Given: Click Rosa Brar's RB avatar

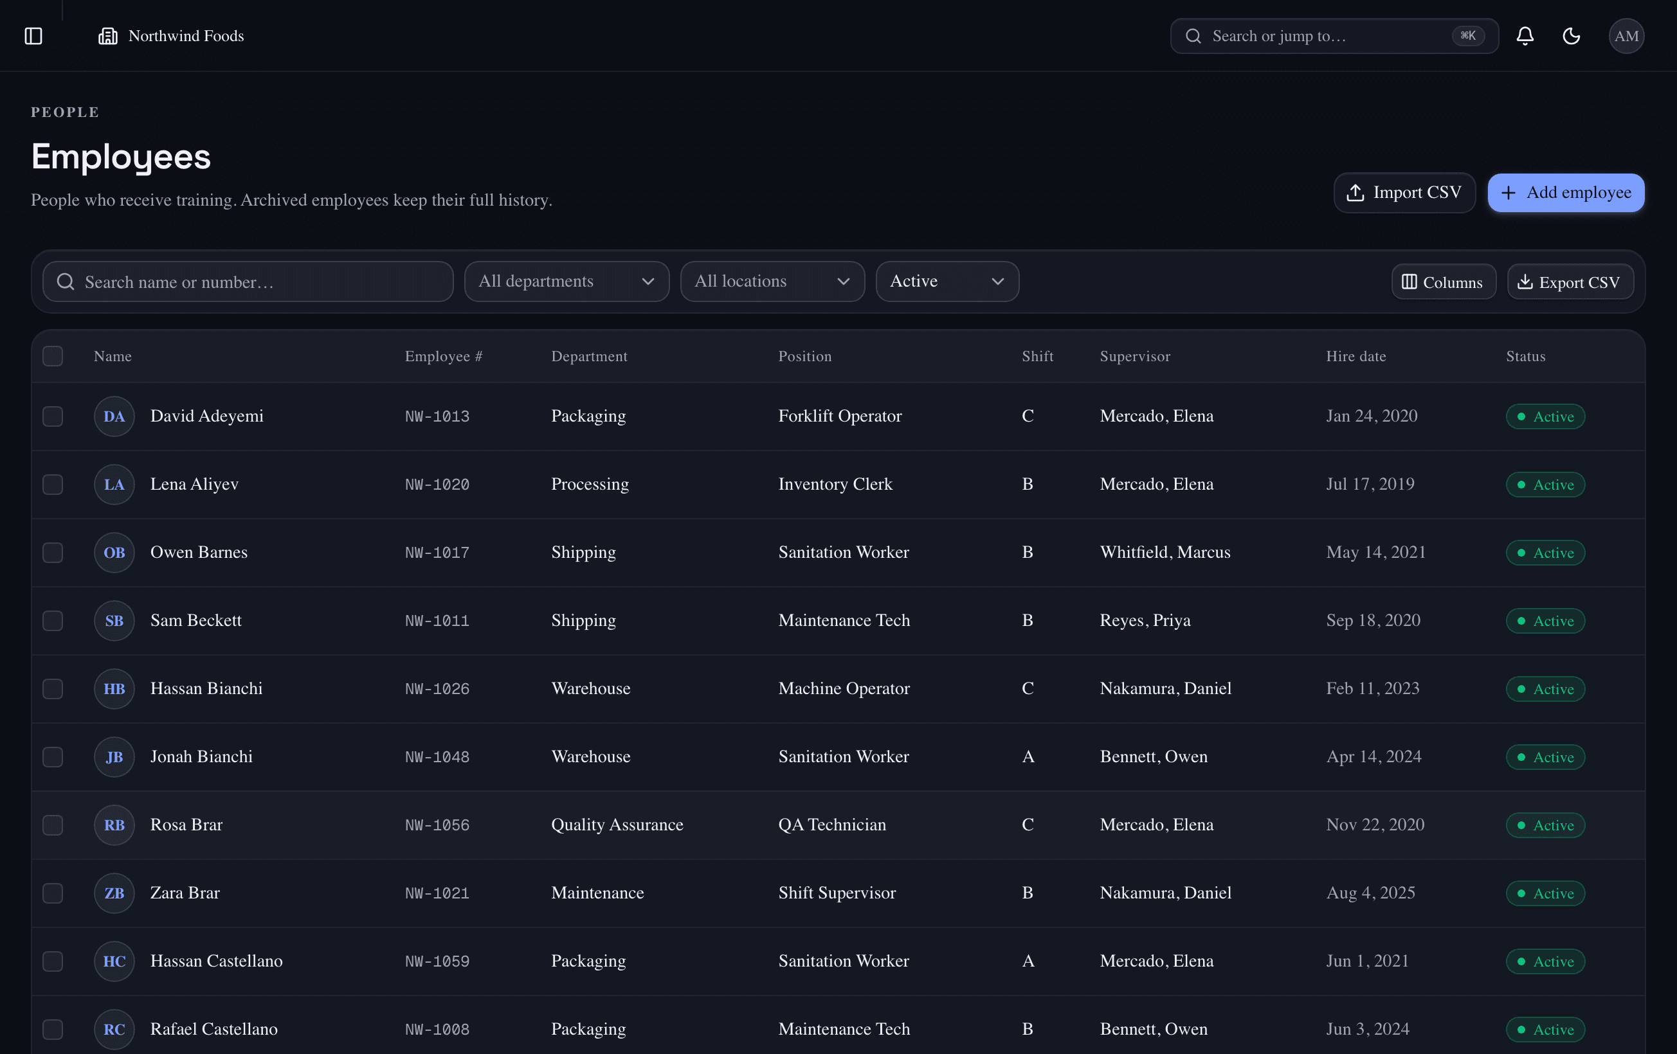Looking at the screenshot, I should pos(114,825).
